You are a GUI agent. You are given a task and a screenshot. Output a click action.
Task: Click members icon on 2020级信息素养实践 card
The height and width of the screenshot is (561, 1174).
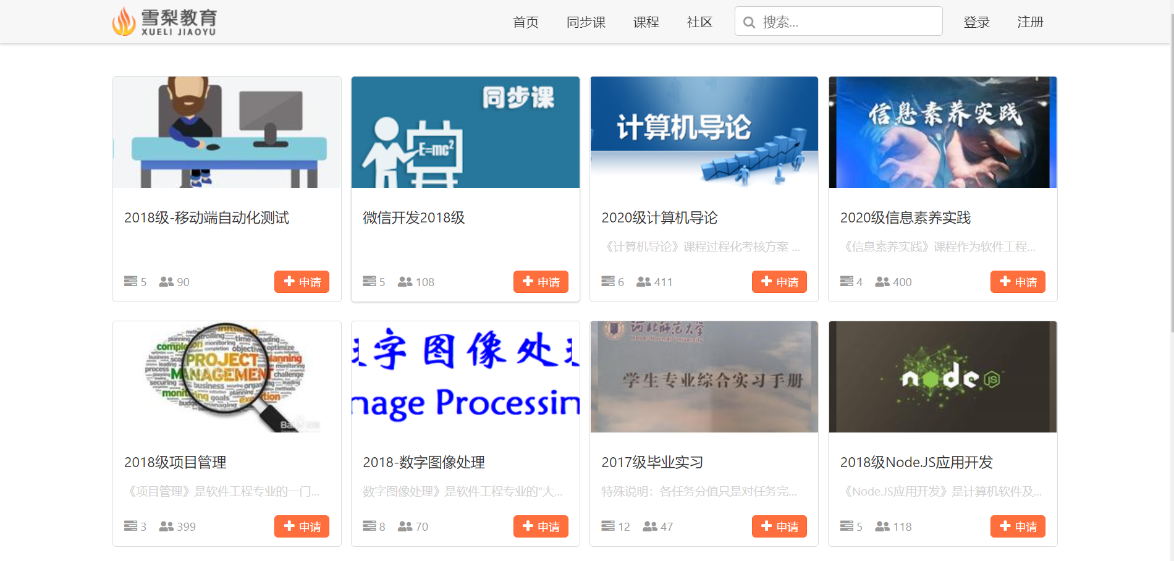(x=882, y=281)
